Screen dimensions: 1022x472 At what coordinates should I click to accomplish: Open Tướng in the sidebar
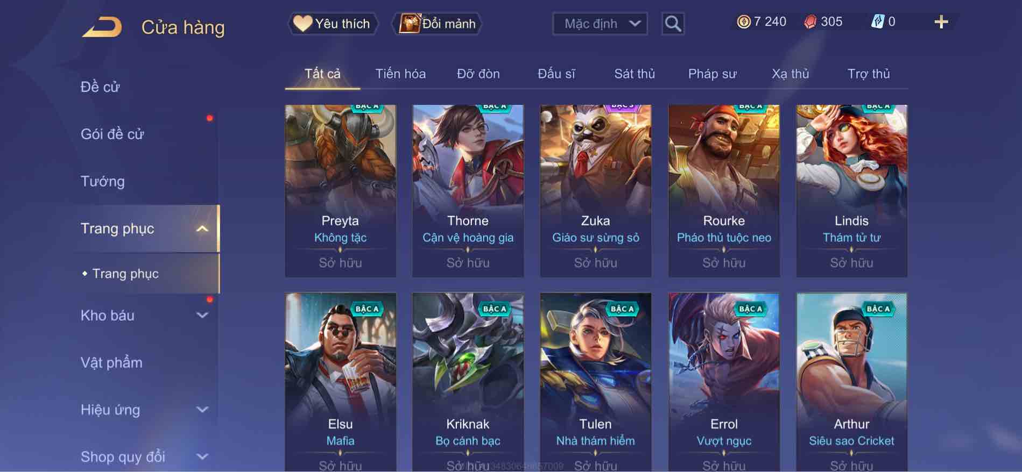102,181
